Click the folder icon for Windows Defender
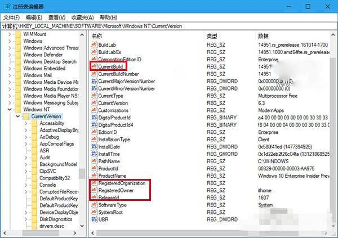Screen dimensions: 338x238 pyautogui.click(x=18, y=55)
